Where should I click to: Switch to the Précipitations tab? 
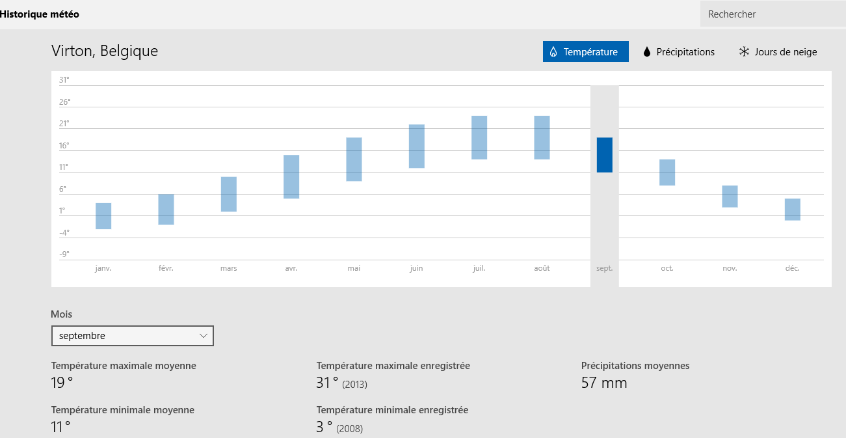click(x=679, y=52)
